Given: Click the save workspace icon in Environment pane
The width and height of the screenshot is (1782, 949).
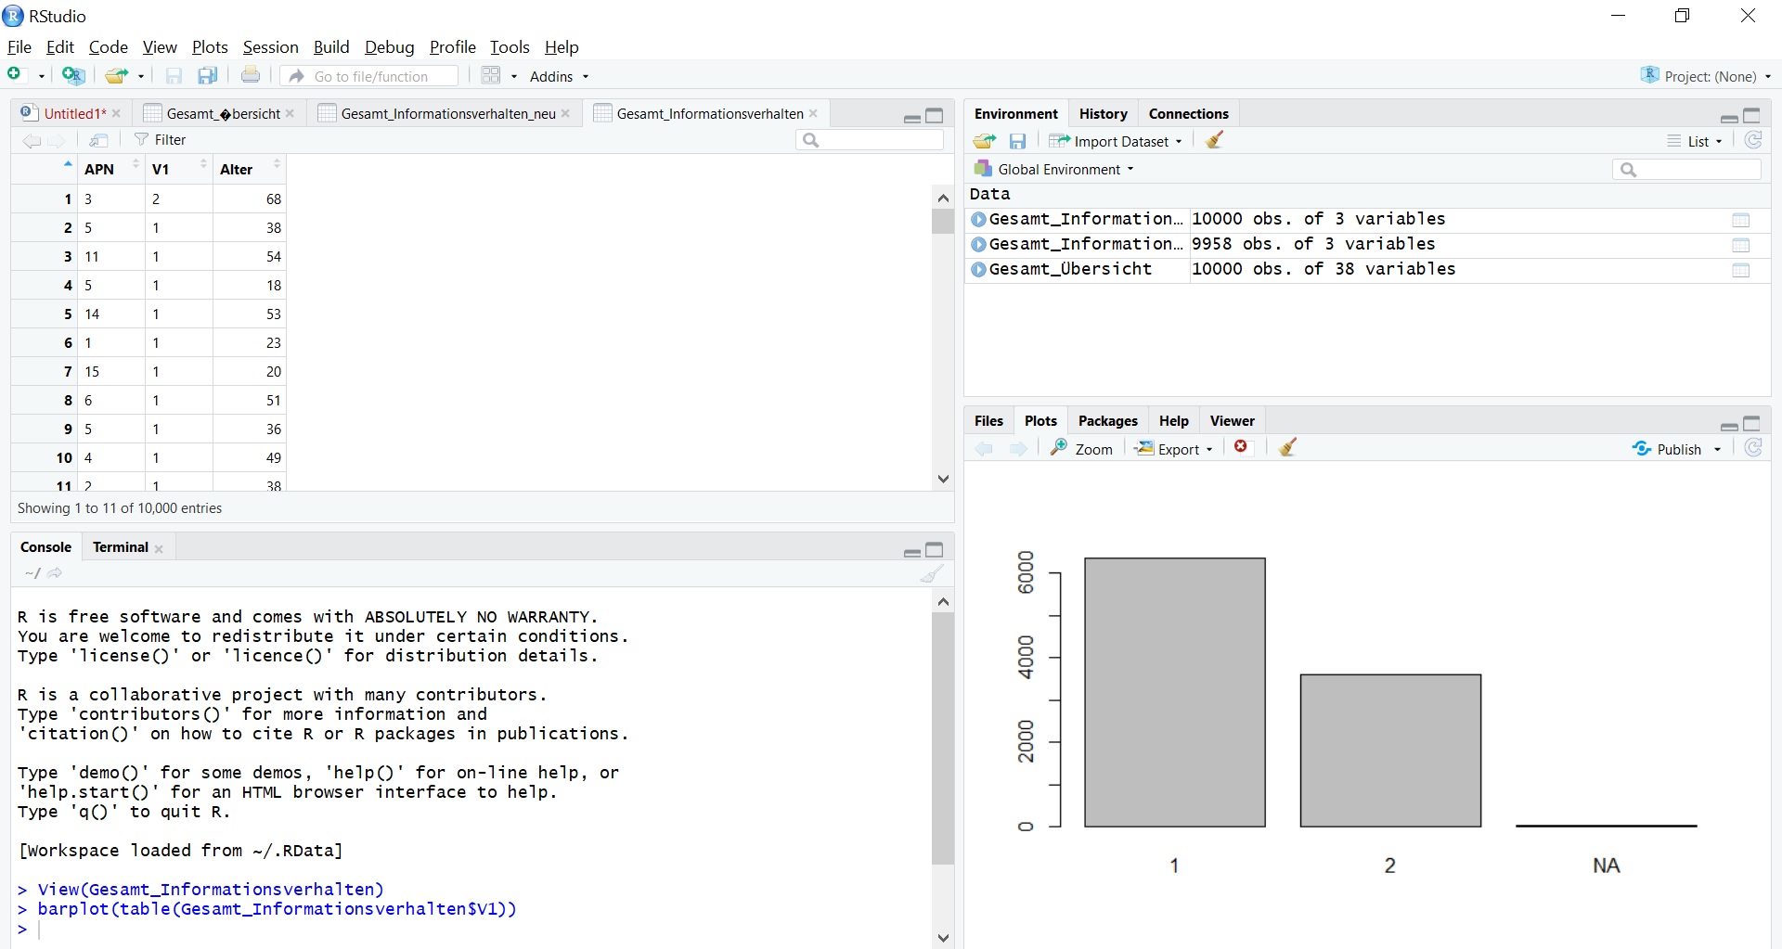Looking at the screenshot, I should tap(1018, 141).
